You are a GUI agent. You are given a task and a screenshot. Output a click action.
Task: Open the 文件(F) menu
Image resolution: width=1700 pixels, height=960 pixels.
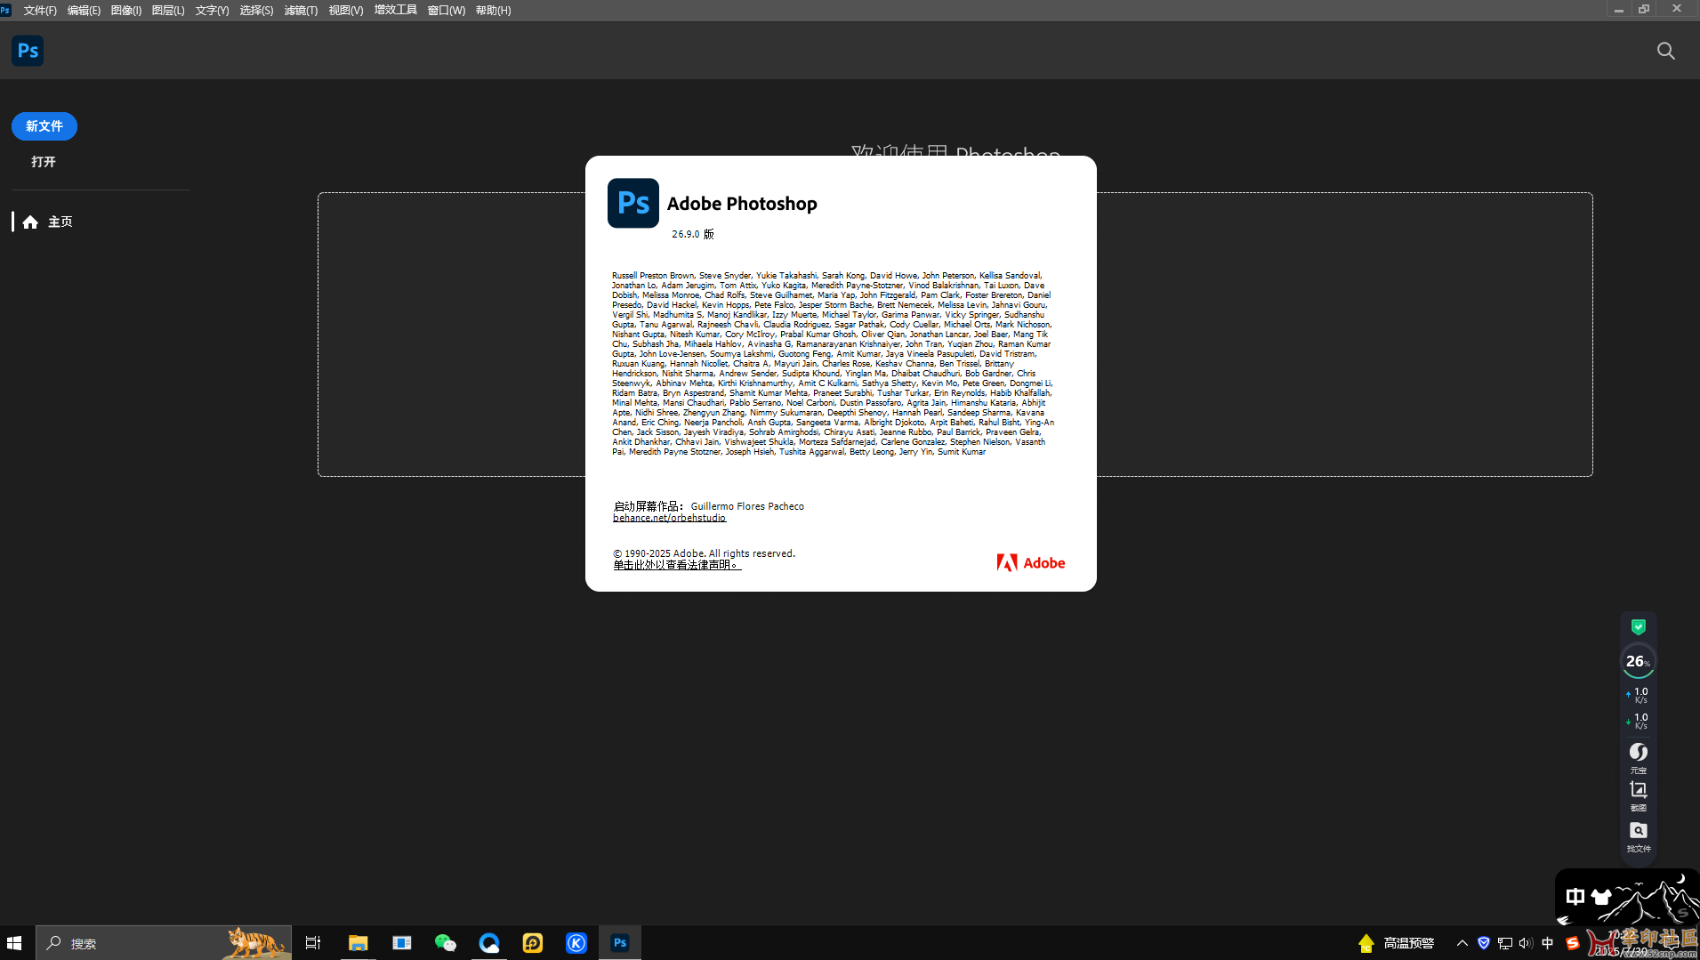pyautogui.click(x=40, y=11)
